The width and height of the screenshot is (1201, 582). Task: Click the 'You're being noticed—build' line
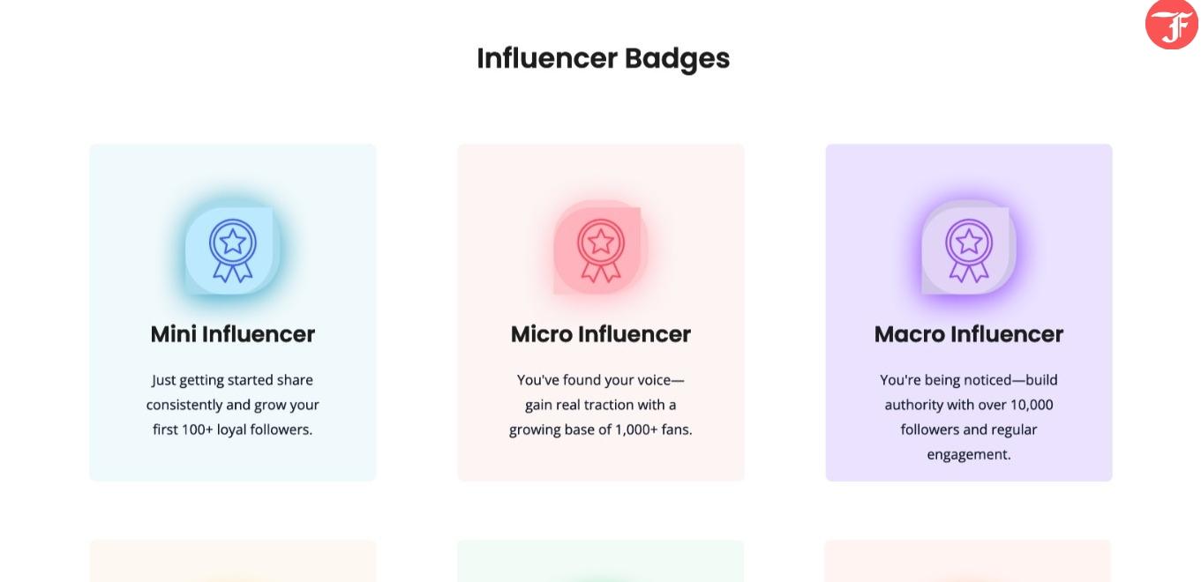point(969,380)
